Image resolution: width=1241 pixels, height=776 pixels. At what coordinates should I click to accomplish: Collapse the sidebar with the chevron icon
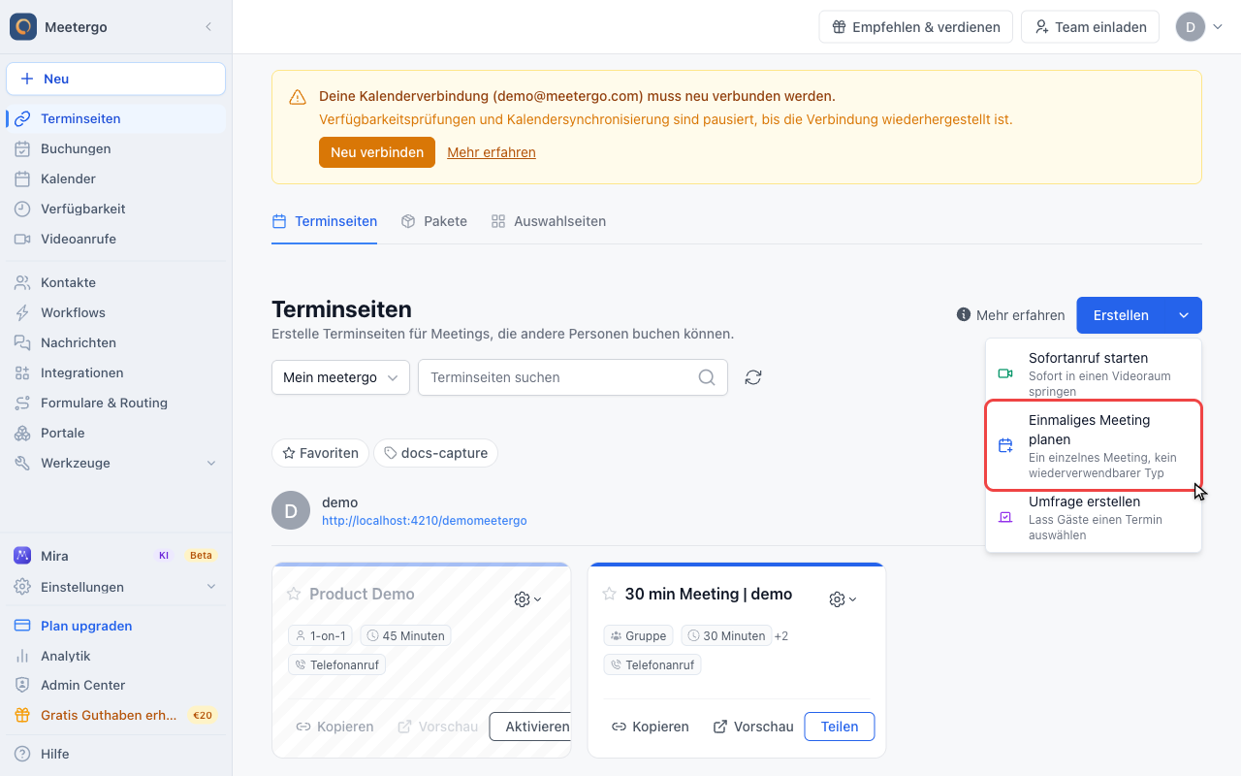point(208,27)
